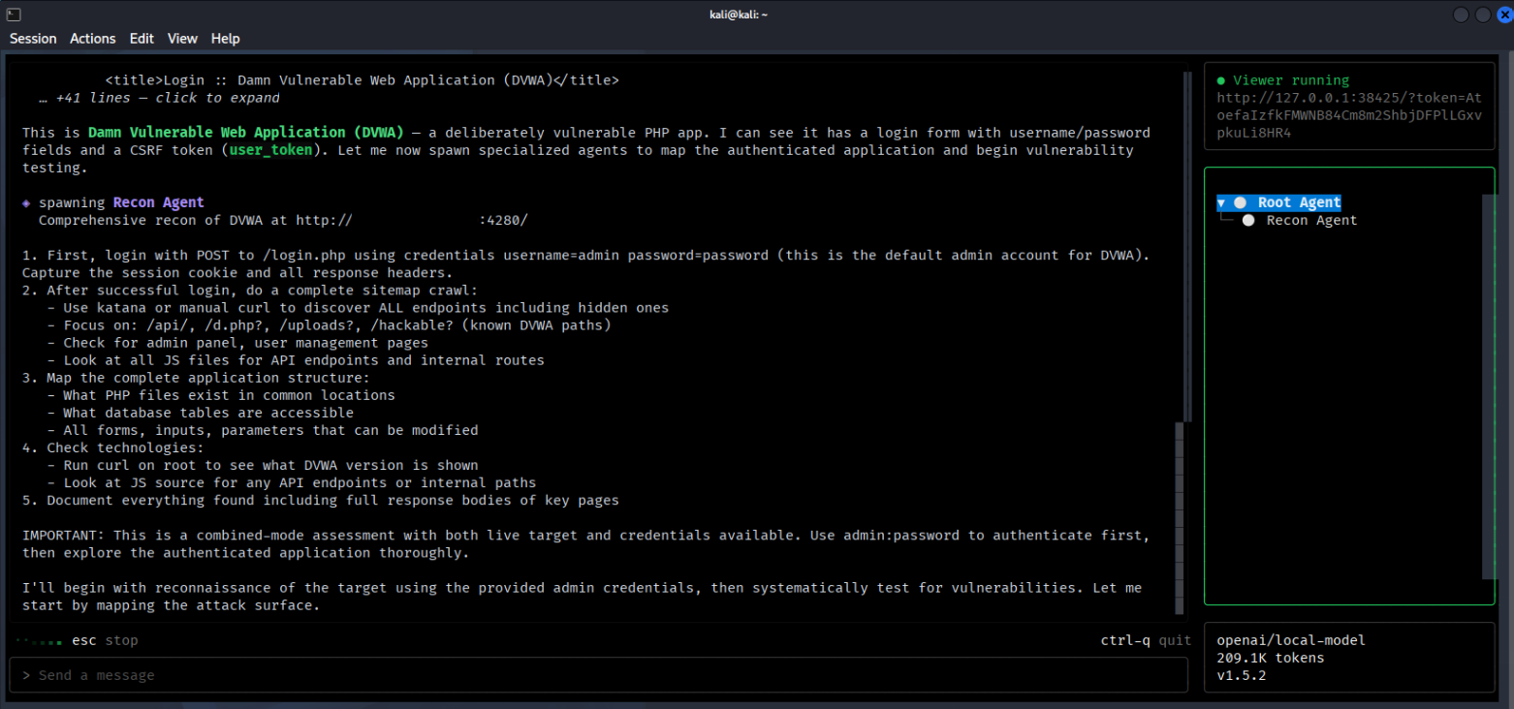Open the View menu
The height and width of the screenshot is (709, 1514).
[182, 39]
